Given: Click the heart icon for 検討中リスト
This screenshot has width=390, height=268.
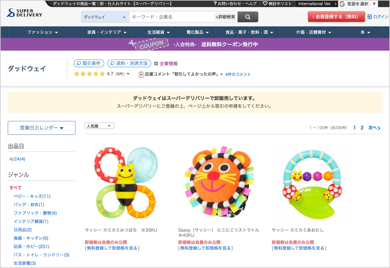Looking at the screenshot, I should tap(265, 4).
